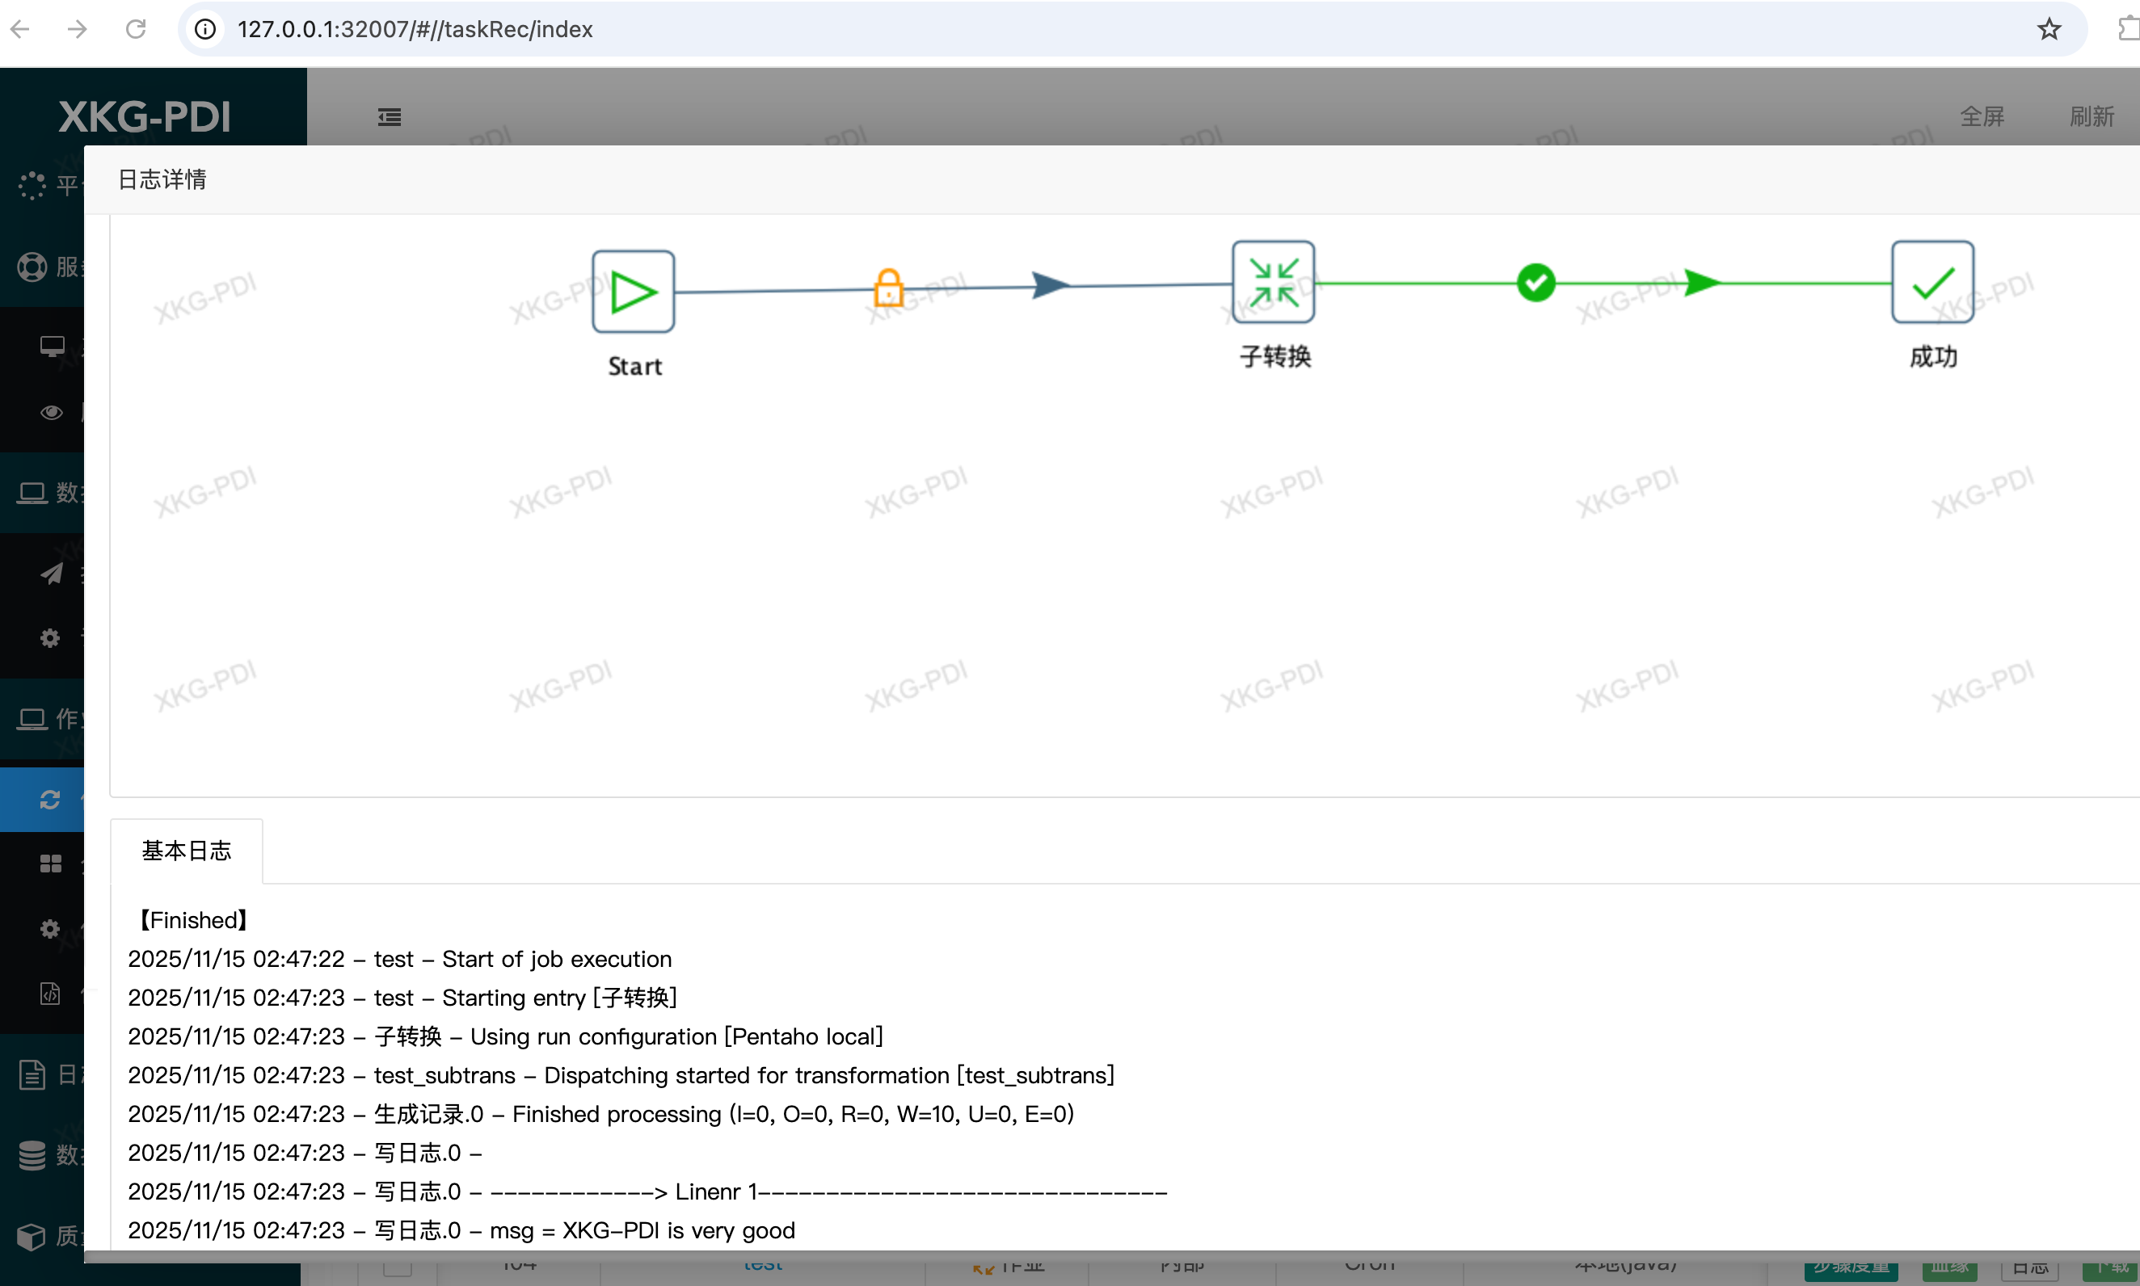Click the green checkmark hop icon
This screenshot has height=1286, width=2140.
(x=1535, y=283)
